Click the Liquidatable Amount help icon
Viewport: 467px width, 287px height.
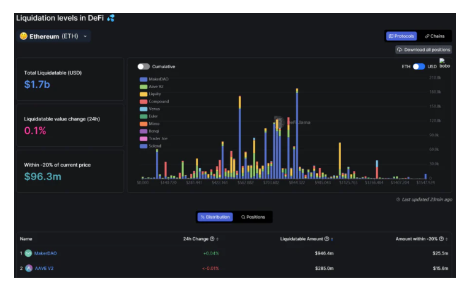click(x=326, y=238)
